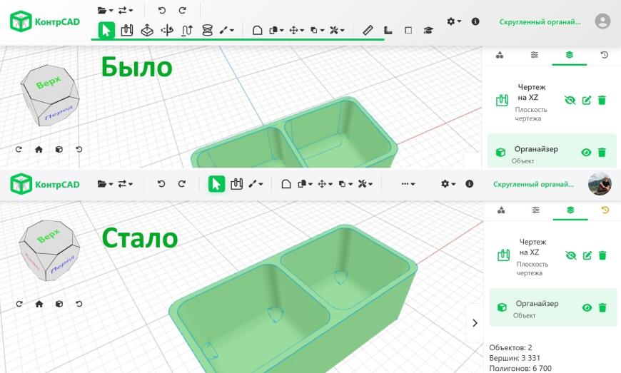The height and width of the screenshot is (373, 621).
Task: Click the КонтрCAD logo in Было header
Action: pyautogui.click(x=45, y=21)
